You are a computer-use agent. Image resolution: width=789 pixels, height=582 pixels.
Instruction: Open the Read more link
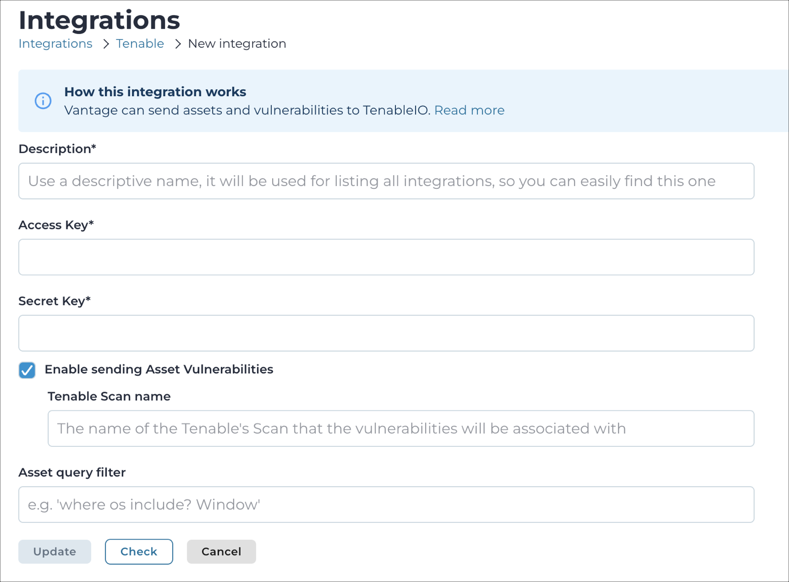point(469,110)
